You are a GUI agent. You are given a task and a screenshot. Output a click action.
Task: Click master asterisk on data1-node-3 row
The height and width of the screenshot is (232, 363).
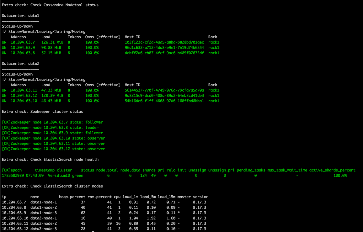[x=179, y=213]
